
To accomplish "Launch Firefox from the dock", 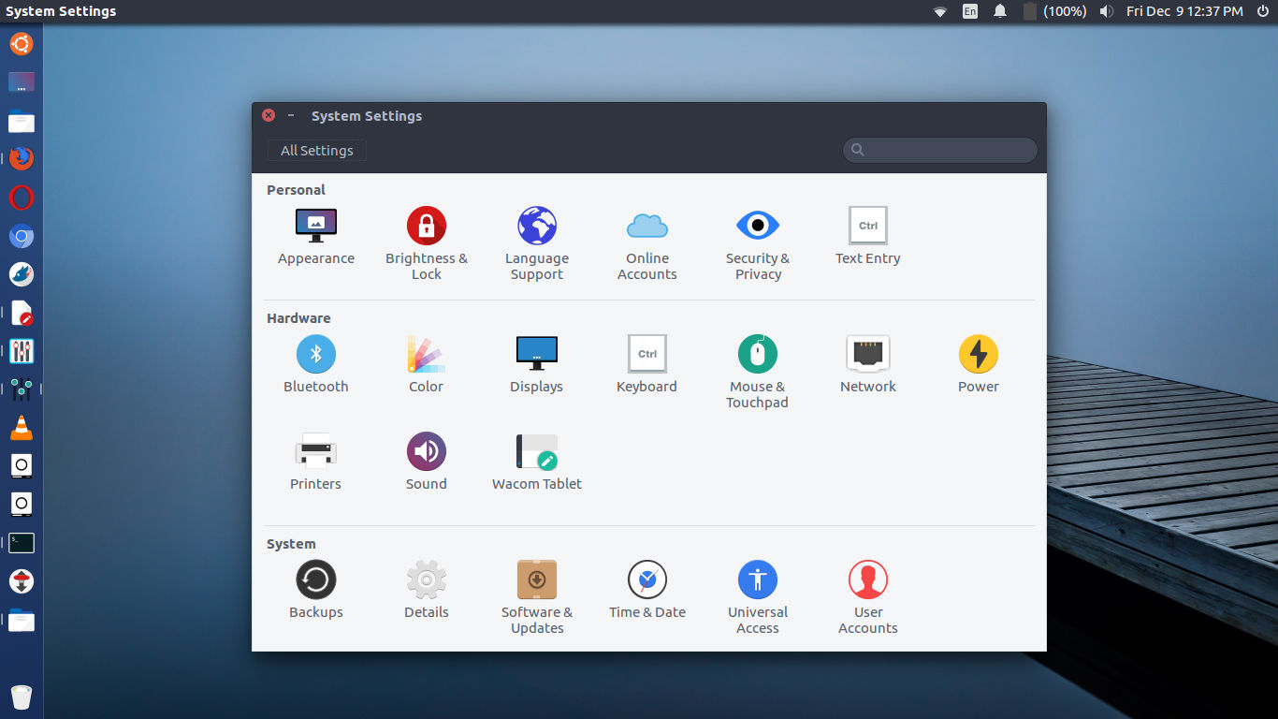I will tap(21, 158).
